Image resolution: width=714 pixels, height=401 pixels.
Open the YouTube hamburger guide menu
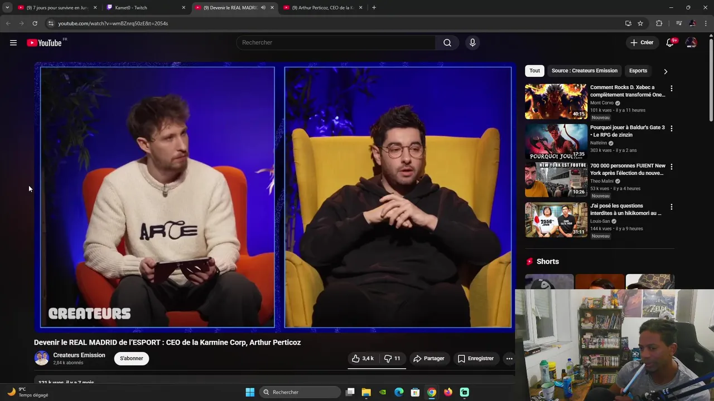click(13, 43)
